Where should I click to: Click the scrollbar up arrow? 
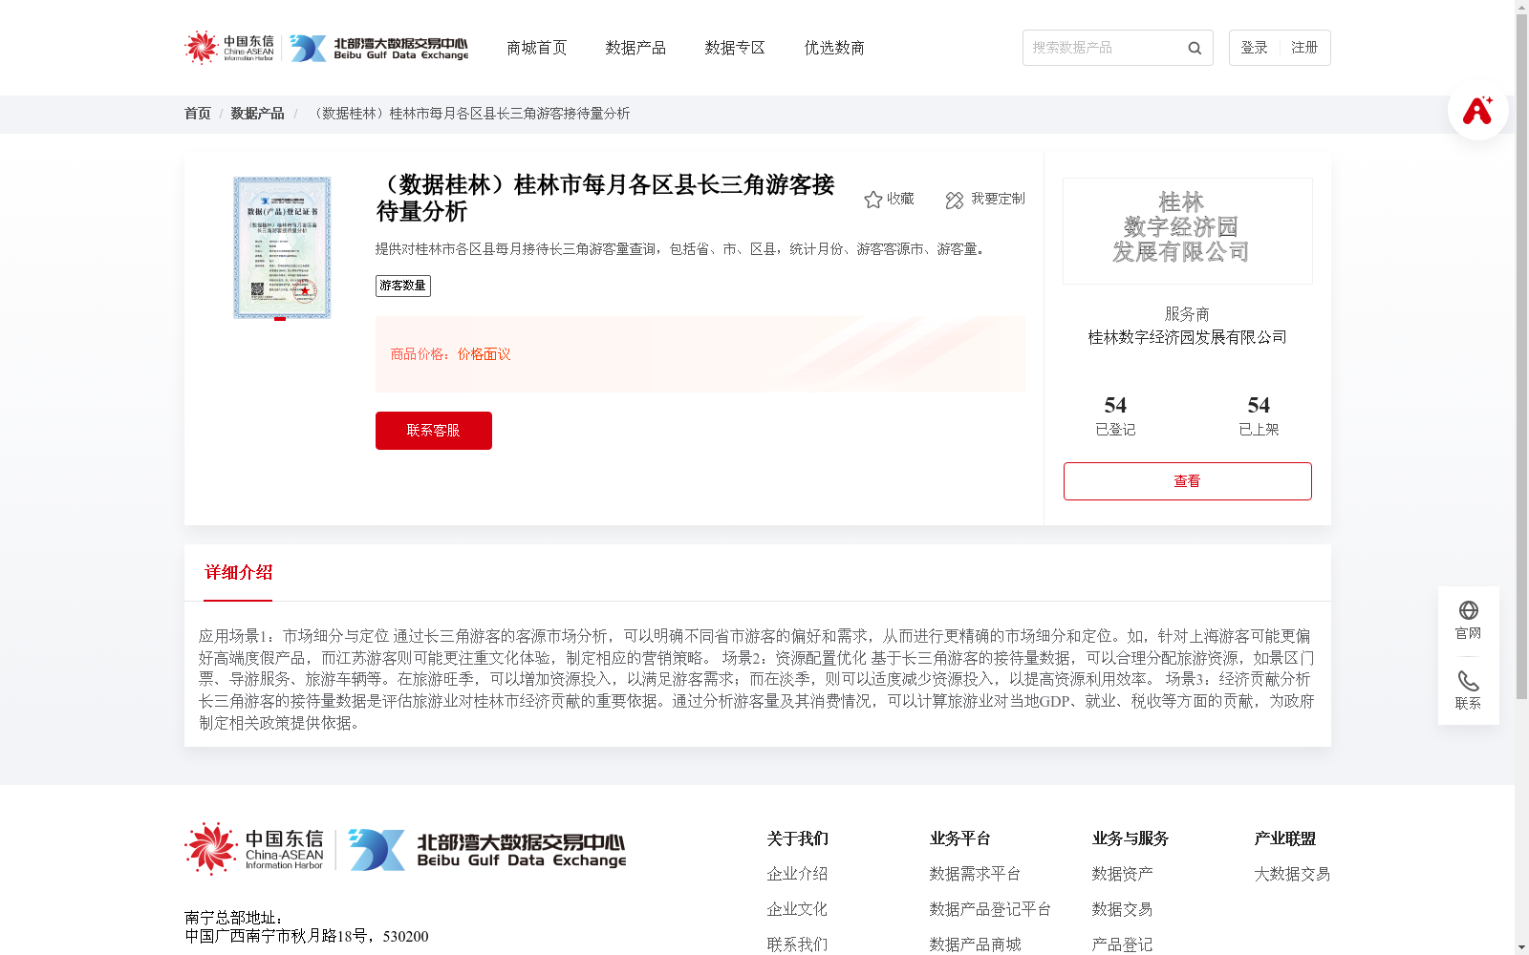(1521, 6)
